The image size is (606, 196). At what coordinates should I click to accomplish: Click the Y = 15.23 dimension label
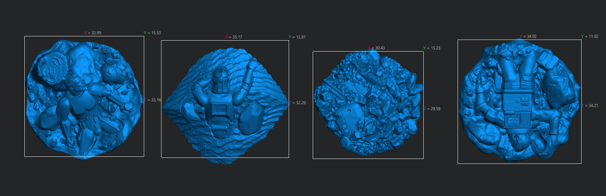pyautogui.click(x=432, y=48)
